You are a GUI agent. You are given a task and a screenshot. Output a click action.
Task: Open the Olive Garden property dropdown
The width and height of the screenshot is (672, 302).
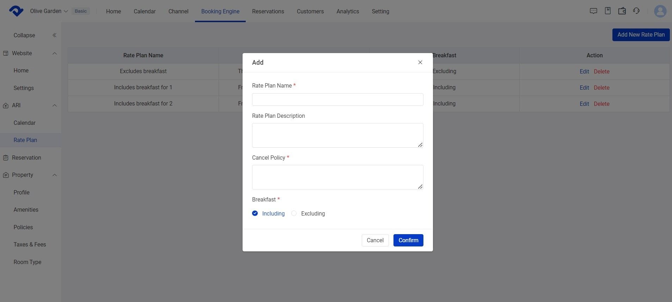click(x=49, y=11)
